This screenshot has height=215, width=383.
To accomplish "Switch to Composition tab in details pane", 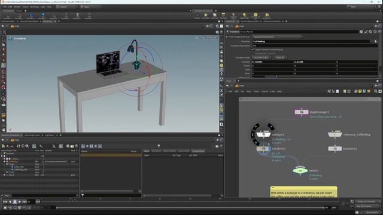I will 198,151.
